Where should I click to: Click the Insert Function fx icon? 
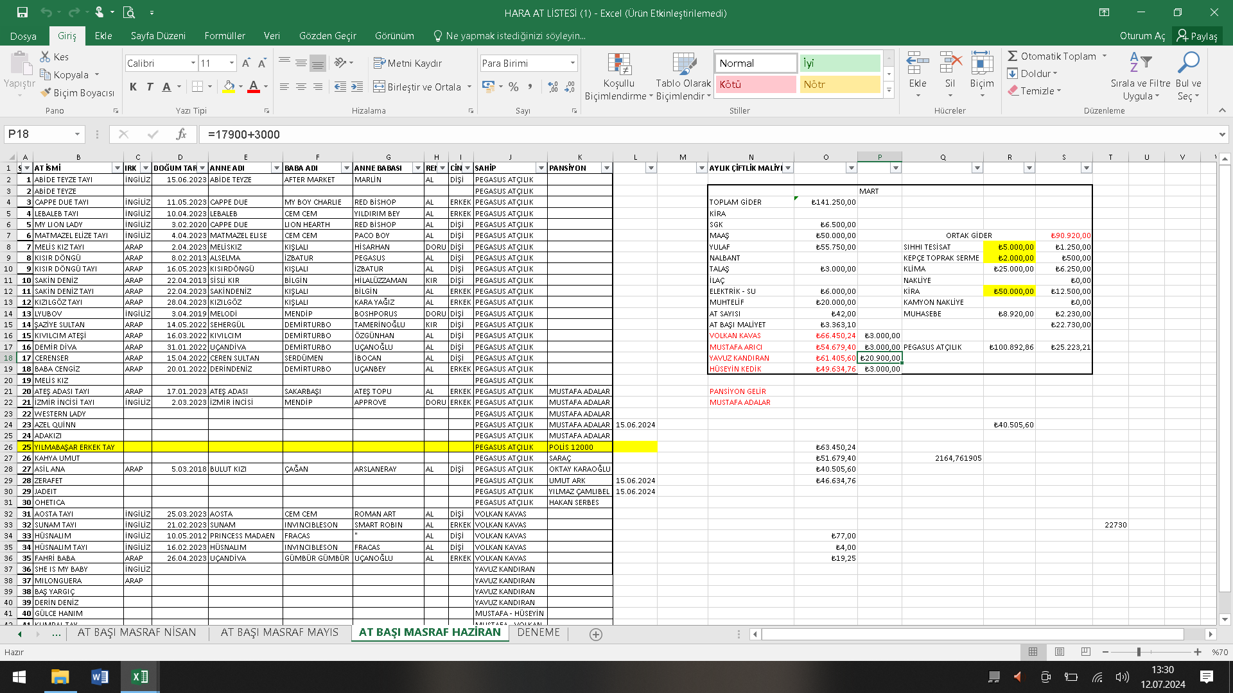181,134
